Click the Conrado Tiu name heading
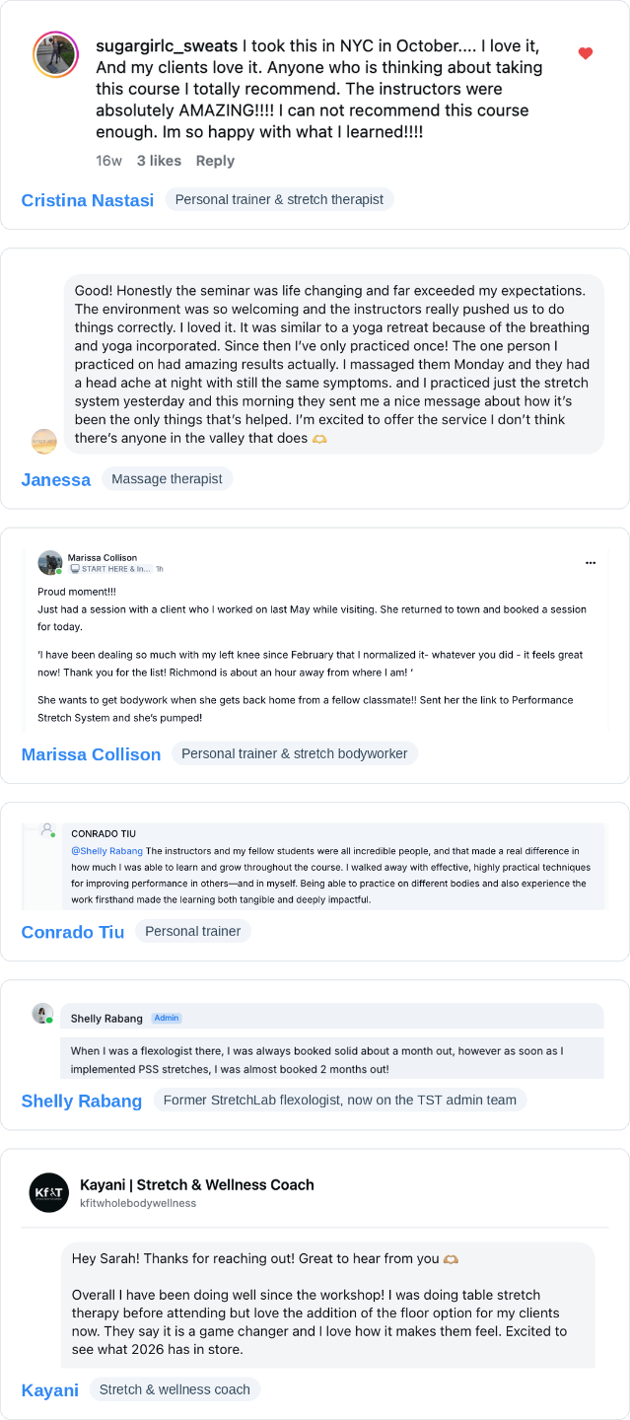This screenshot has height=1420, width=630. click(73, 932)
